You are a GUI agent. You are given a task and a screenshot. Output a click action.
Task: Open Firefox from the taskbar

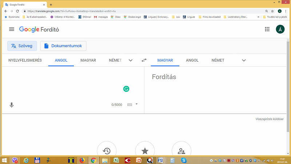click(82, 160)
